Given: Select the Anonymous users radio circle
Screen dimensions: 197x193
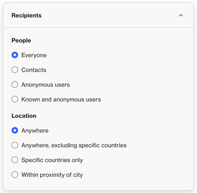Looking at the screenshot, I should coord(15,84).
